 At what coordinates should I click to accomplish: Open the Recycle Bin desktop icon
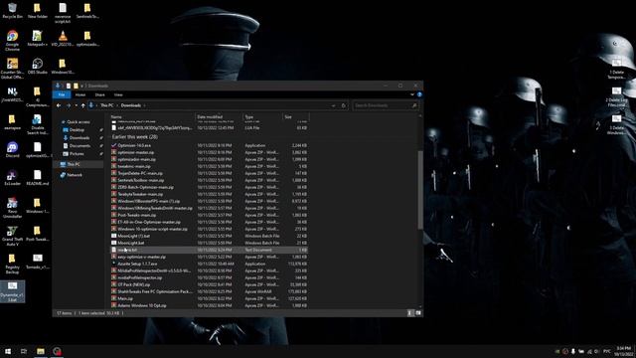pyautogui.click(x=12, y=11)
